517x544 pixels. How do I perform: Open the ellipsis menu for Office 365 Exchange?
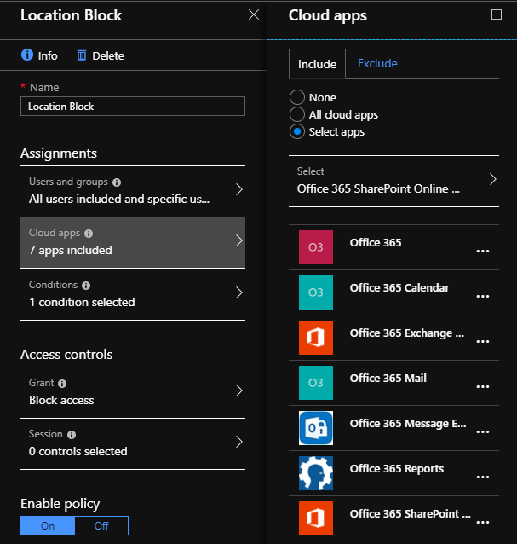point(483,341)
